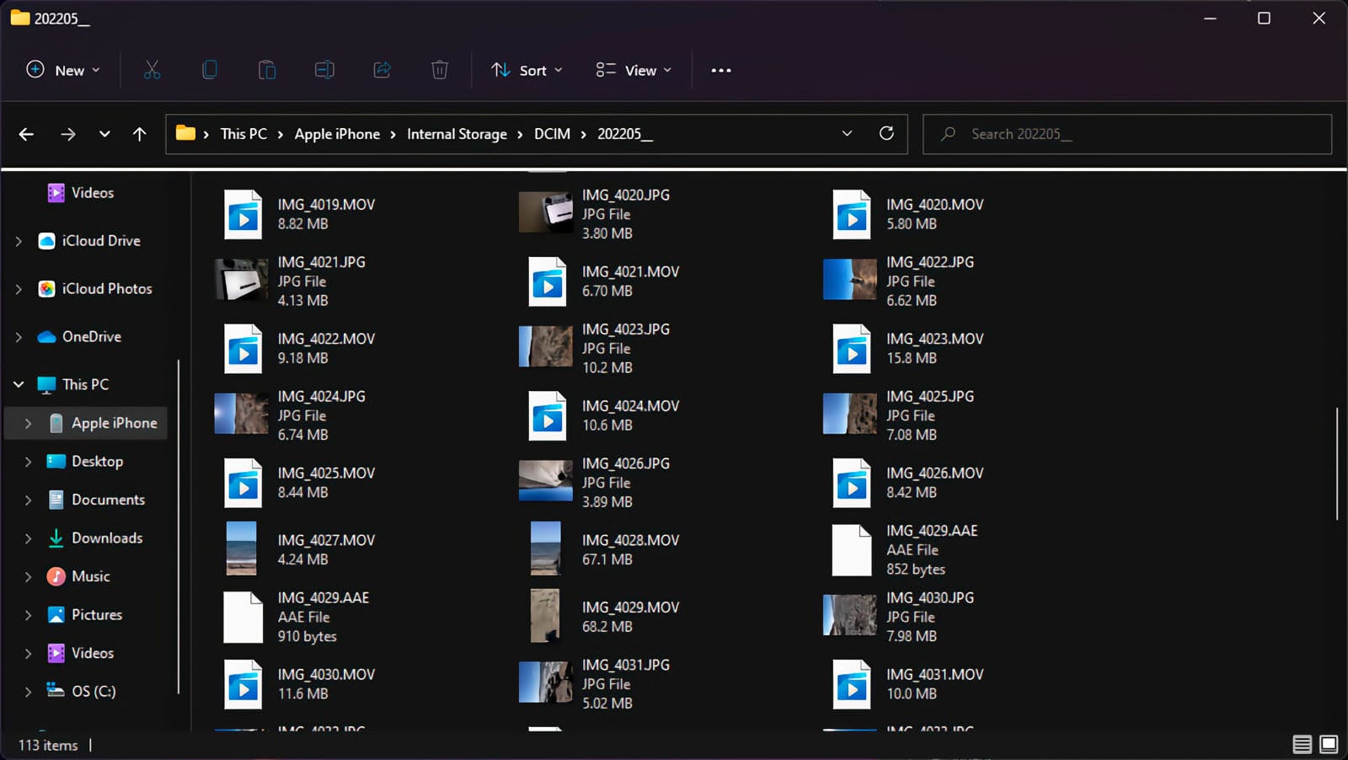
Task: Click the Share icon in toolbar
Action: [x=382, y=70]
